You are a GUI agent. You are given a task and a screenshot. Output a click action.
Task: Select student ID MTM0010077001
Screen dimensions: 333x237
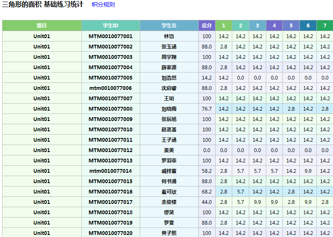[x=111, y=36]
